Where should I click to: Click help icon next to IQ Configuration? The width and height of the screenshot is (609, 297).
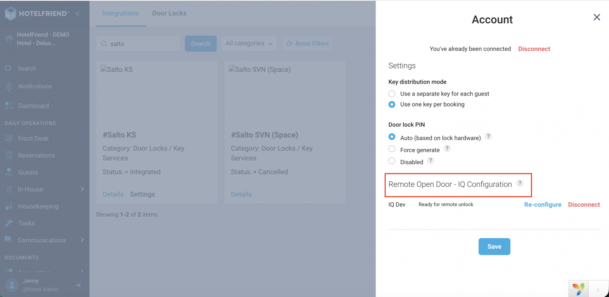pos(520,183)
